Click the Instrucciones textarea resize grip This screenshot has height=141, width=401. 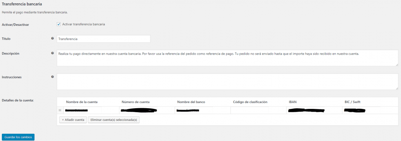point(397,89)
